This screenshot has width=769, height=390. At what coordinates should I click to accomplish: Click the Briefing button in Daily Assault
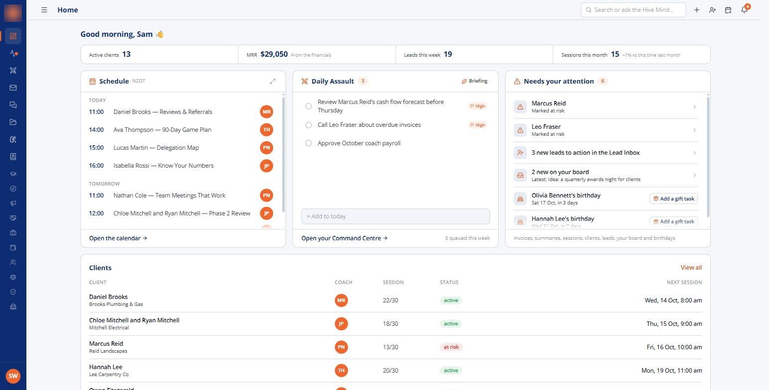point(474,81)
